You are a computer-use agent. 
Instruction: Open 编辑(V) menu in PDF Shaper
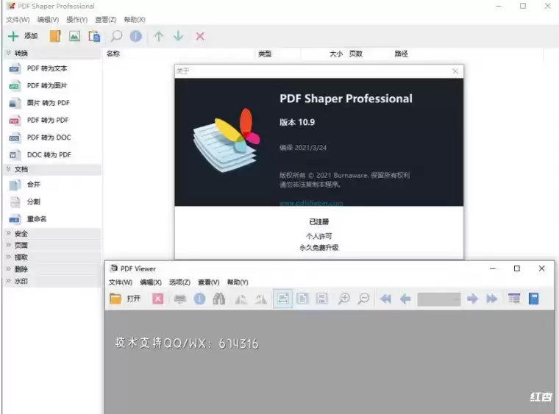click(48, 20)
